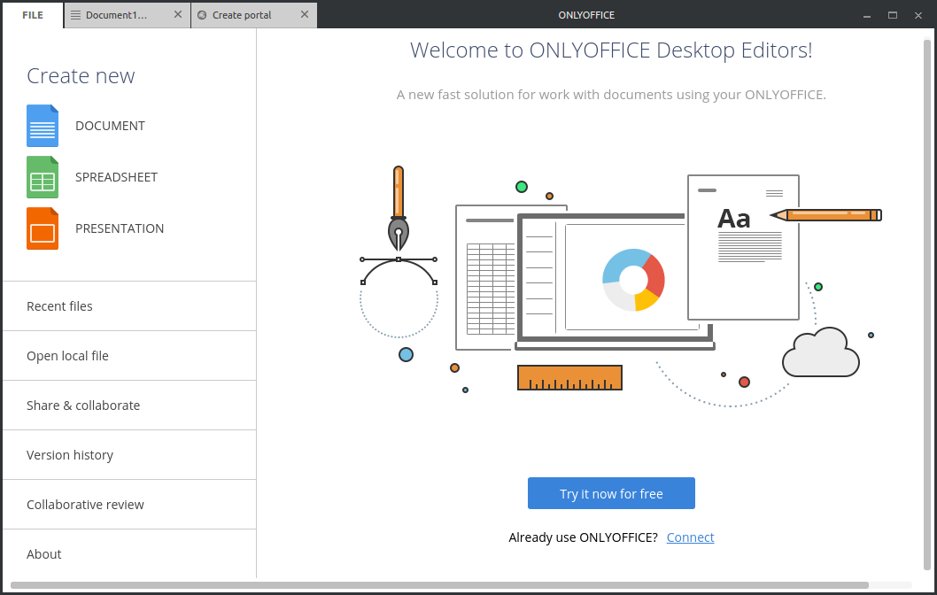Open Collaborative review

tap(85, 504)
